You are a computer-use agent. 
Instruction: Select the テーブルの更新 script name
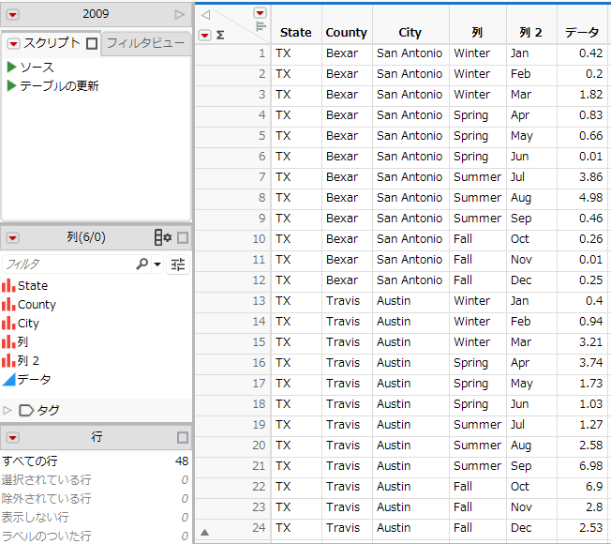[x=59, y=85]
